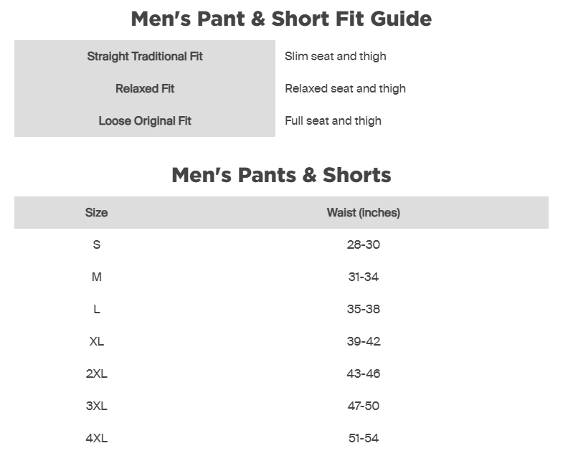The height and width of the screenshot is (471, 568).
Task: Click the size L cell
Action: tap(96, 309)
